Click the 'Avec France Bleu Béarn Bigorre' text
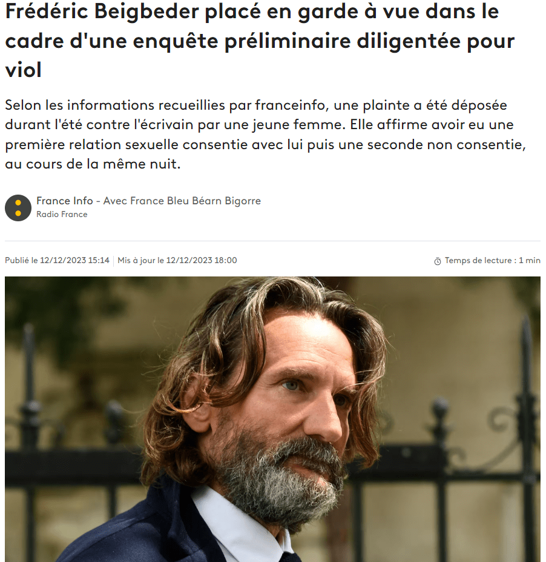Image resolution: width=546 pixels, height=562 pixels. click(182, 201)
